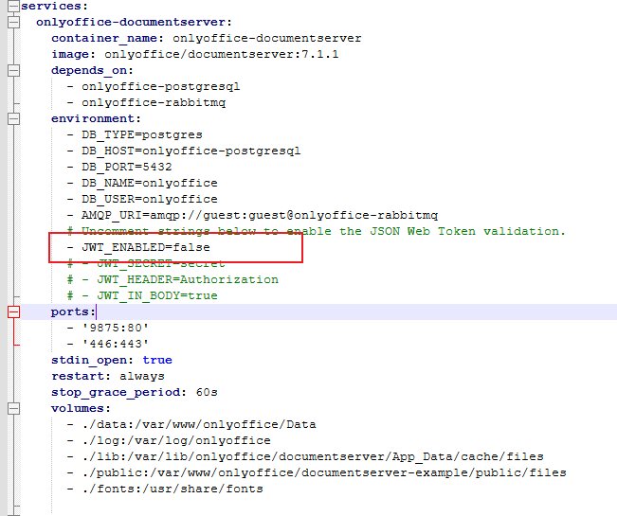This screenshot has width=617, height=516.
Task: Click the '446:443' port mapping
Action: pos(108,345)
